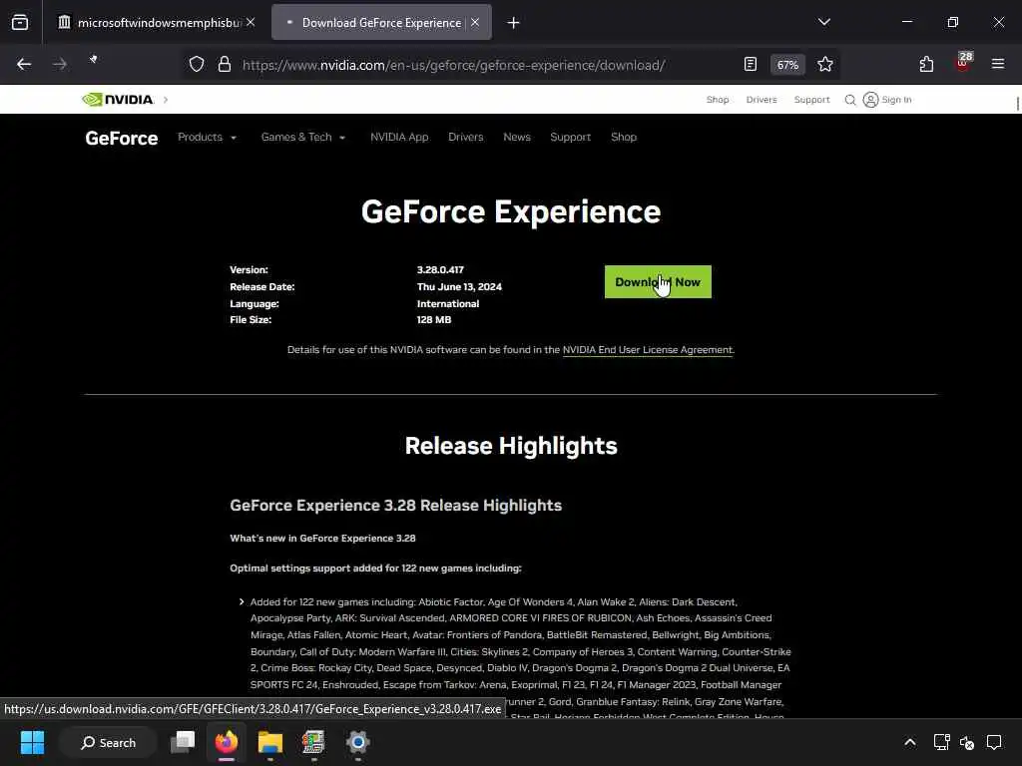Open Drivers link in top NVIDIA bar
This screenshot has width=1022, height=766.
coord(762,100)
